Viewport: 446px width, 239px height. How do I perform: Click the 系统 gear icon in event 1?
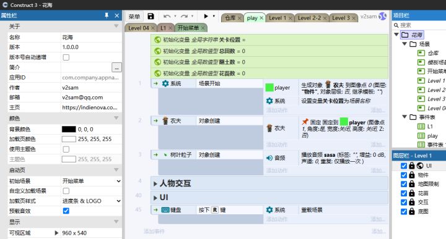(x=165, y=83)
